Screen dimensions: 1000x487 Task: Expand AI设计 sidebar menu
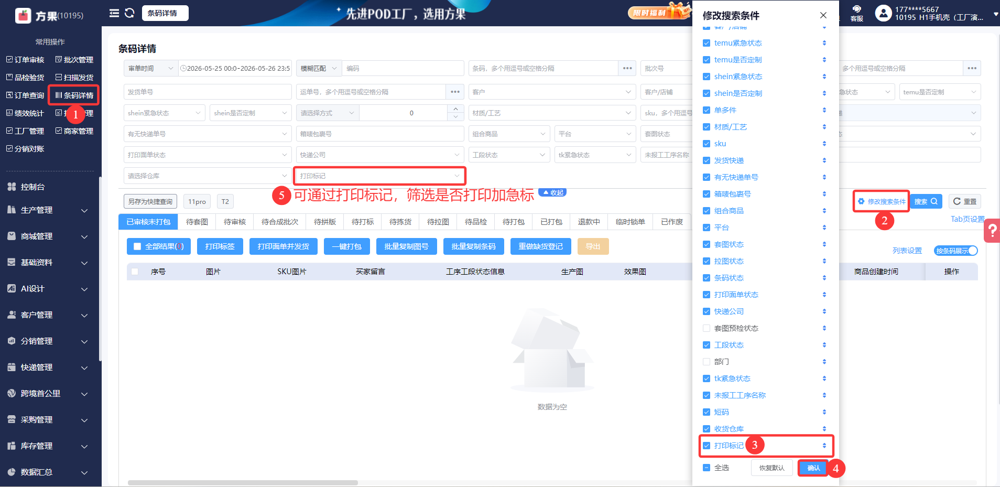(51, 289)
